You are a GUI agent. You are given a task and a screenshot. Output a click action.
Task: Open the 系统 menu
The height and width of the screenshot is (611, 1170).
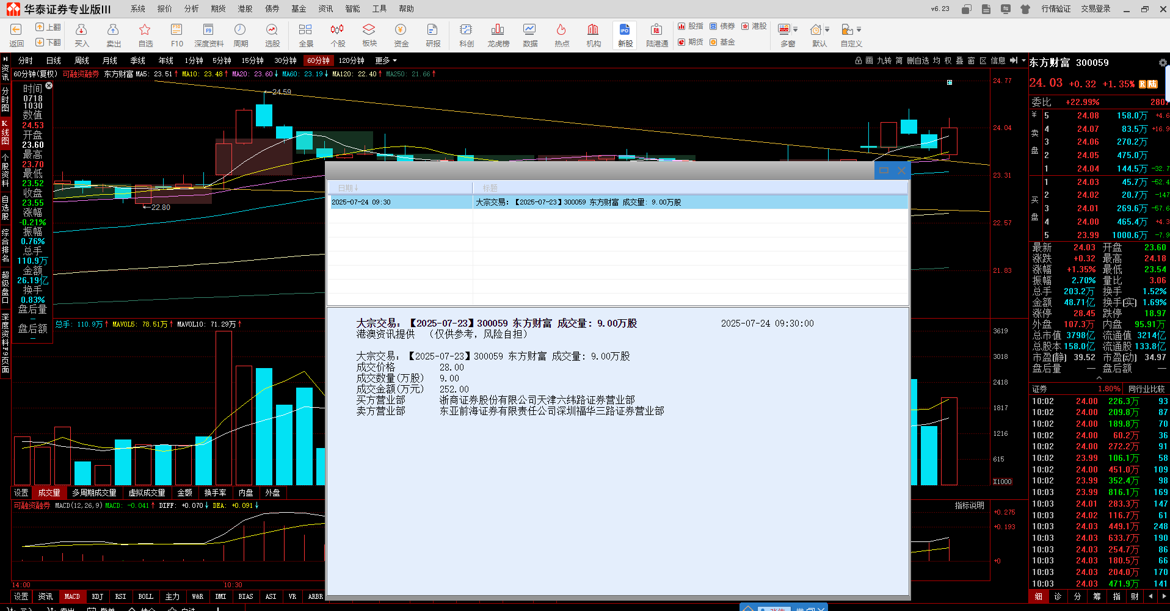(138, 9)
